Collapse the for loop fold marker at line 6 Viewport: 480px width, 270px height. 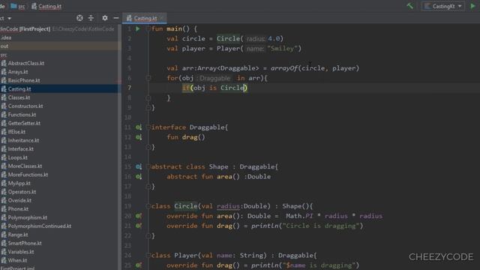(x=148, y=78)
